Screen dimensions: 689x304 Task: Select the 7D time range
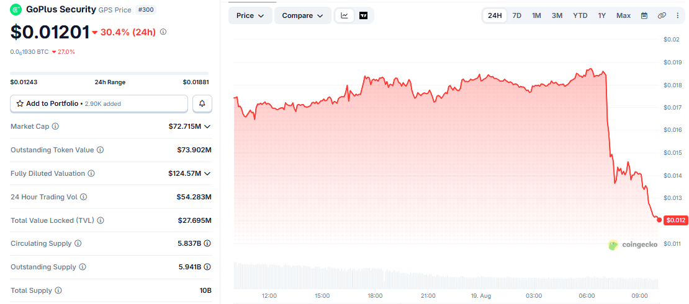[x=517, y=15]
